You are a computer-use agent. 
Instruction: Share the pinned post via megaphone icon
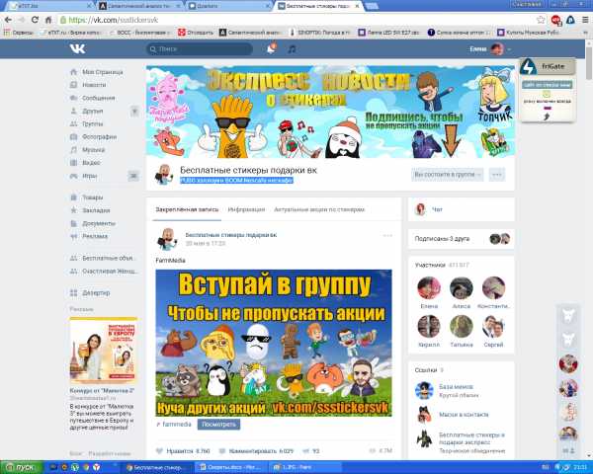click(306, 451)
